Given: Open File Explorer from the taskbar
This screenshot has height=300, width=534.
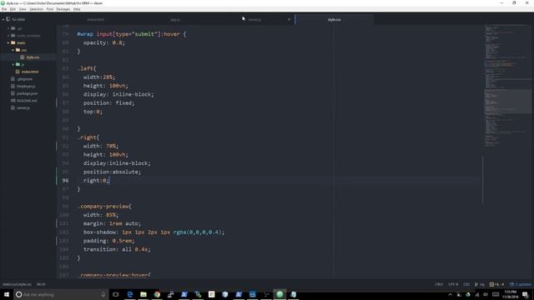Looking at the screenshot, I should [144, 294].
